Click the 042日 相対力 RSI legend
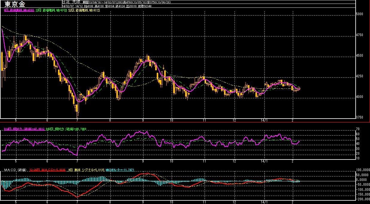The width and height of the screenshot is (370, 204). [x=66, y=129]
